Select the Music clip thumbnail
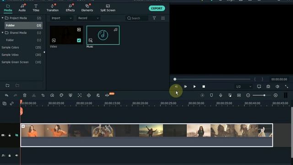The height and width of the screenshot is (165, 293). click(103, 35)
